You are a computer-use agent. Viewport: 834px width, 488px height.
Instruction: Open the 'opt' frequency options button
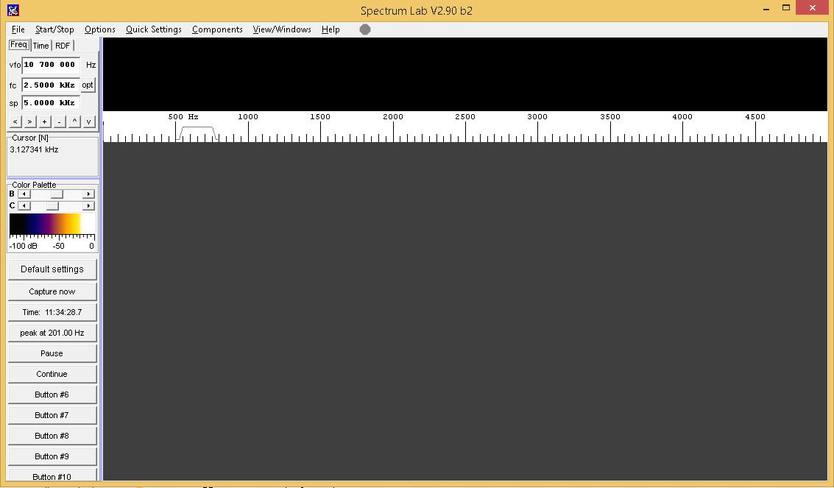(x=88, y=85)
